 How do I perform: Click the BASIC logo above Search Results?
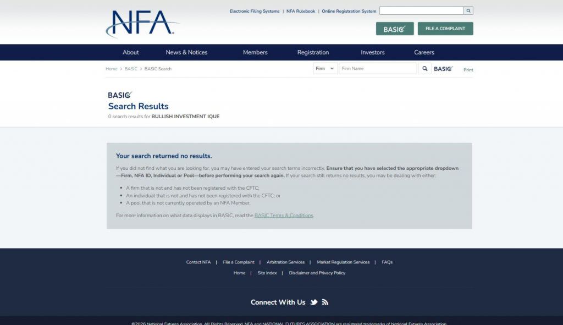(x=120, y=95)
